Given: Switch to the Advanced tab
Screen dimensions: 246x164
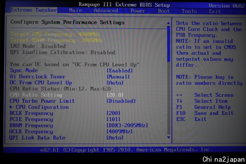Looking at the screenshot, I should point(106,10).
